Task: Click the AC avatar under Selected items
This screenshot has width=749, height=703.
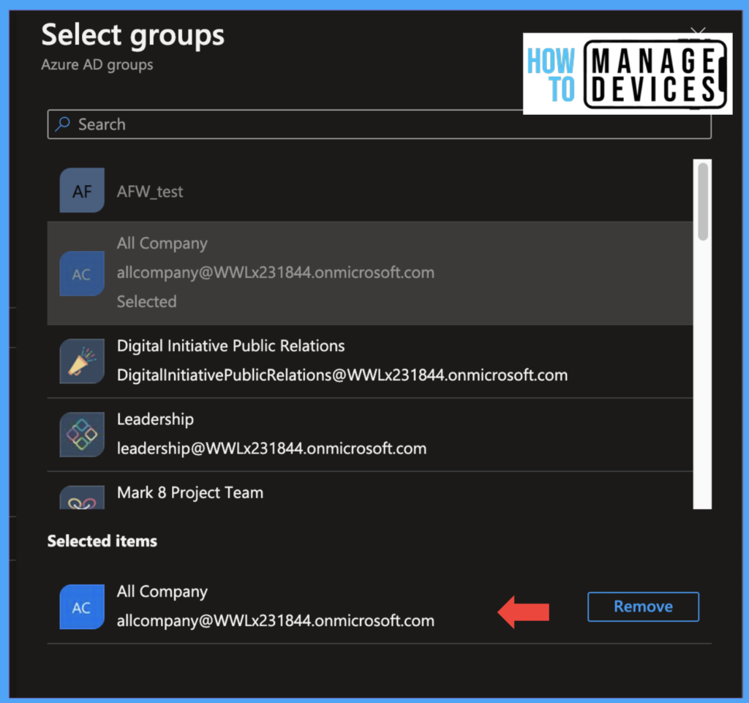Action: (82, 607)
